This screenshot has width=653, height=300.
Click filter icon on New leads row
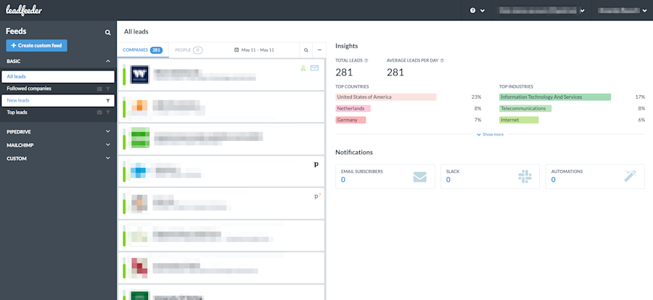108,100
